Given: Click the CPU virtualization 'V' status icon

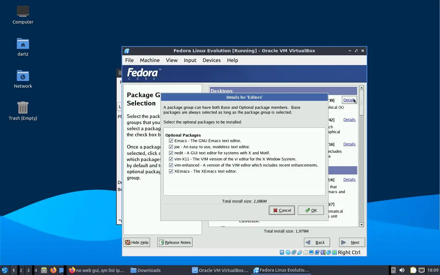Looking at the screenshot, I should [x=323, y=252].
